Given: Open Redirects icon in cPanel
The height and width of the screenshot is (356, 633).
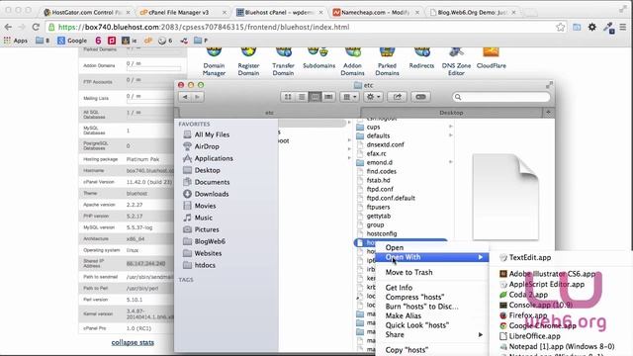Looking at the screenshot, I should pos(421,57).
